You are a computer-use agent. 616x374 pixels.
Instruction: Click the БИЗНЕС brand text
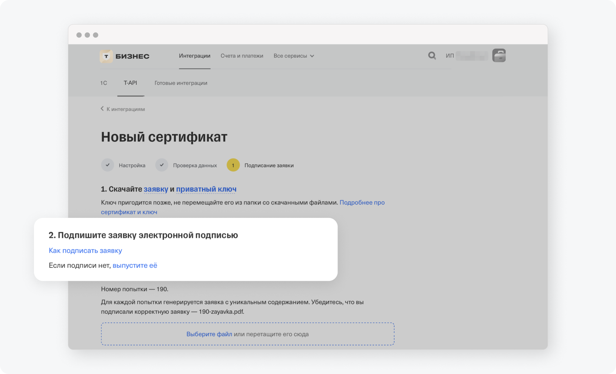(132, 56)
